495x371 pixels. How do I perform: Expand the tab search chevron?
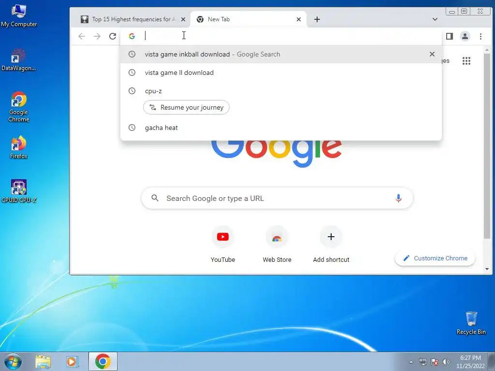(x=435, y=19)
